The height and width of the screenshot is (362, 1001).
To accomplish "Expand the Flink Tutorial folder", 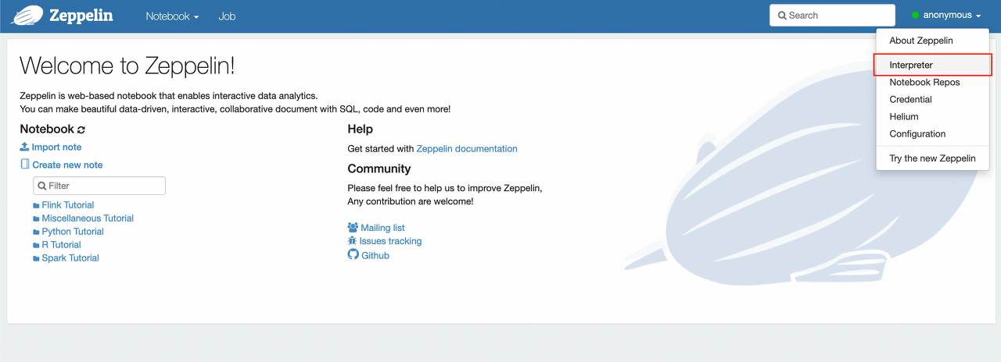I will click(x=68, y=205).
